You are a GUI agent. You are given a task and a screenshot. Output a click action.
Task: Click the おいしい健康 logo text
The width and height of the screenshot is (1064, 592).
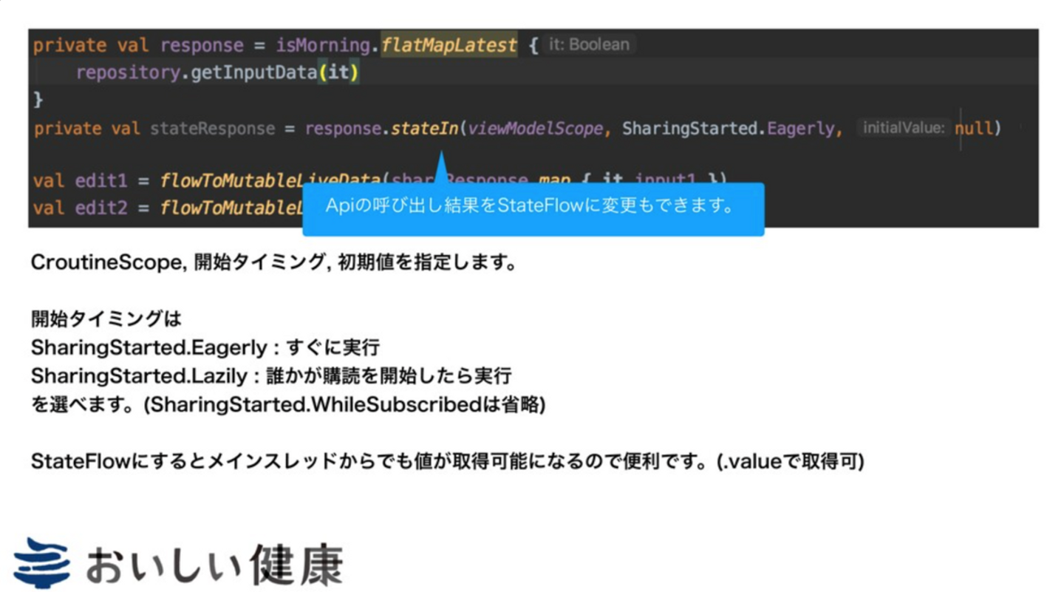pyautogui.click(x=214, y=565)
